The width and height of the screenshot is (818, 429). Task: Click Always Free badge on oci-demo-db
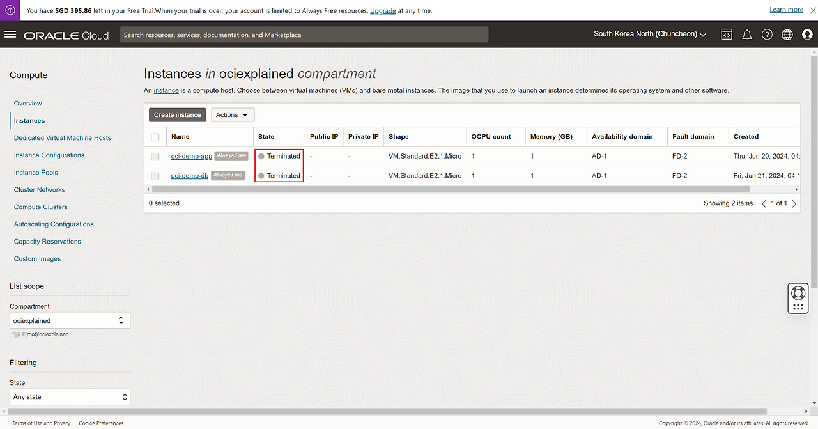(228, 175)
